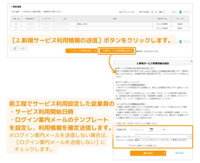This screenshot has width=200, height=163.
Task: Click help icon beside 実施状況 header
Action: coord(166,19)
